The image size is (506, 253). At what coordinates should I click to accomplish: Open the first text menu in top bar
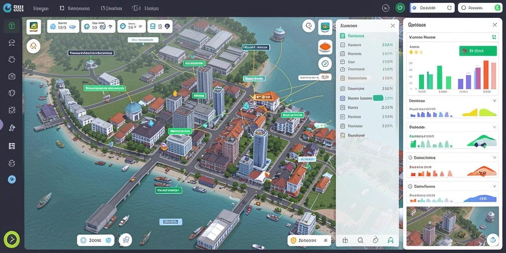coord(41,8)
